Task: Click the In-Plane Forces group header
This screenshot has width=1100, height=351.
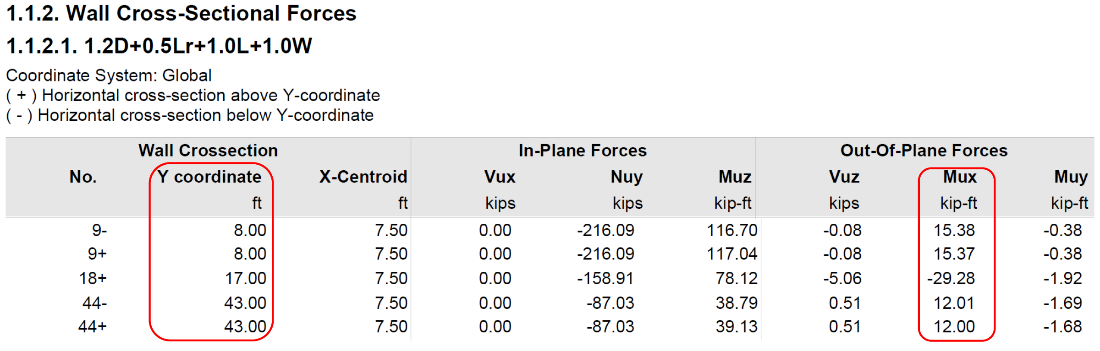Action: click(x=582, y=151)
